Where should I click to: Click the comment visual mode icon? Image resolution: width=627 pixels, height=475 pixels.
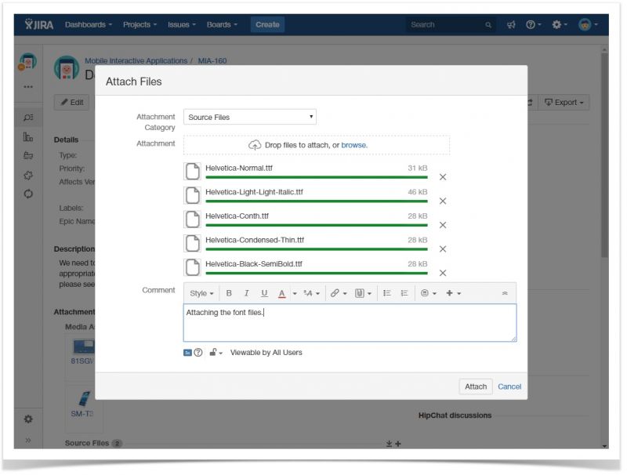[187, 353]
